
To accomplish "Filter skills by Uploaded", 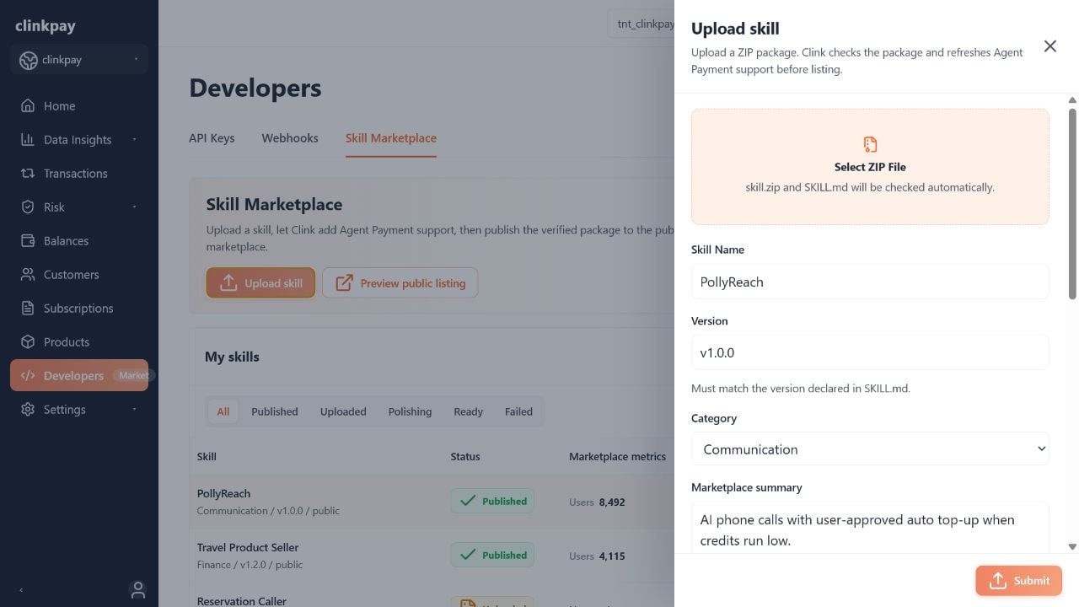I will point(343,411).
